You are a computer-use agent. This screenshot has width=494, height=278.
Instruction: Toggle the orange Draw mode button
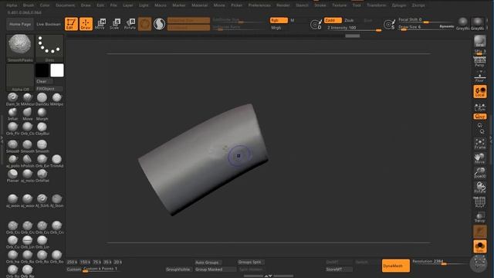click(x=86, y=24)
